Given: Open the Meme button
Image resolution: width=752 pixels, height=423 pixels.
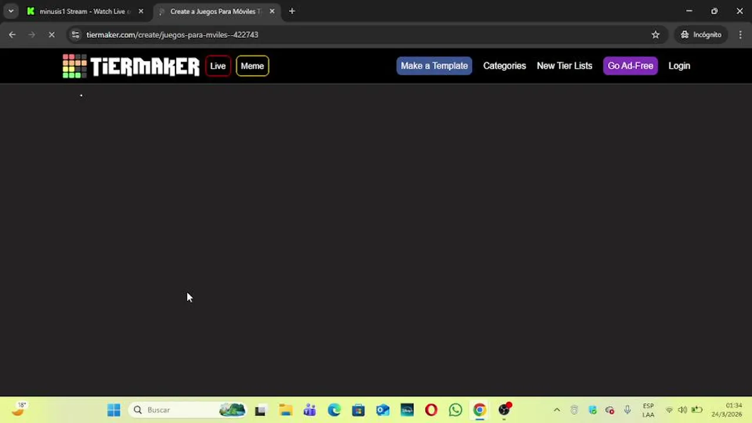Looking at the screenshot, I should click(x=252, y=66).
